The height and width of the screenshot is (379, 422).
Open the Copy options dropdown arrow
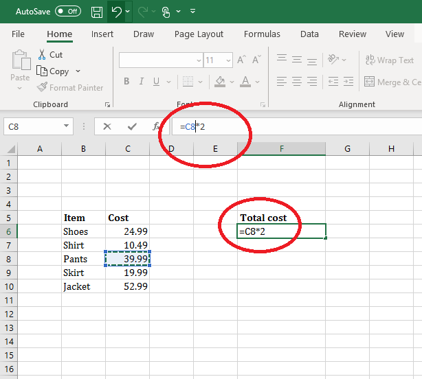tap(78, 71)
